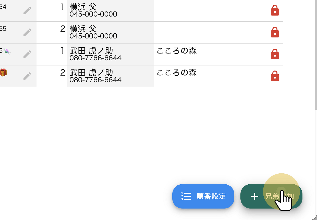Screen dimensions: 317x220
Task: Click the gift box emoji icon
Action: [3, 73]
